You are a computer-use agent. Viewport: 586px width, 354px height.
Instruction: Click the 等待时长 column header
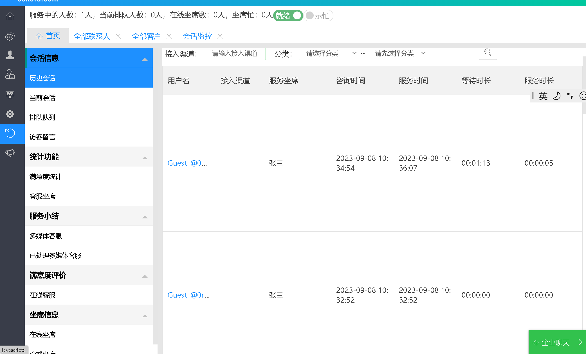click(476, 81)
